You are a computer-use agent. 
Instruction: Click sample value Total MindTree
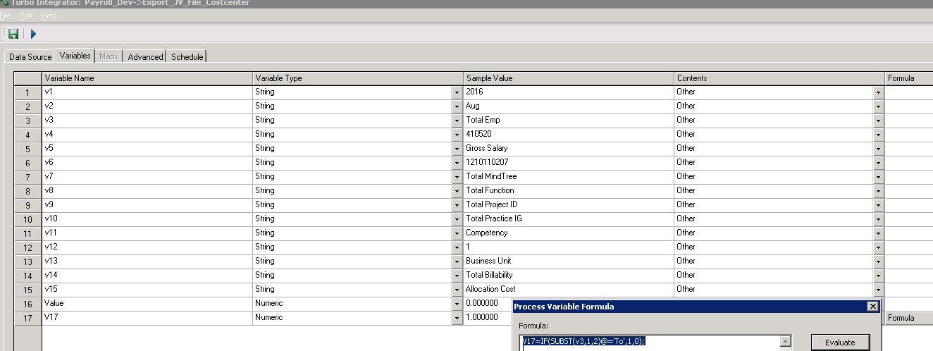(x=569, y=177)
